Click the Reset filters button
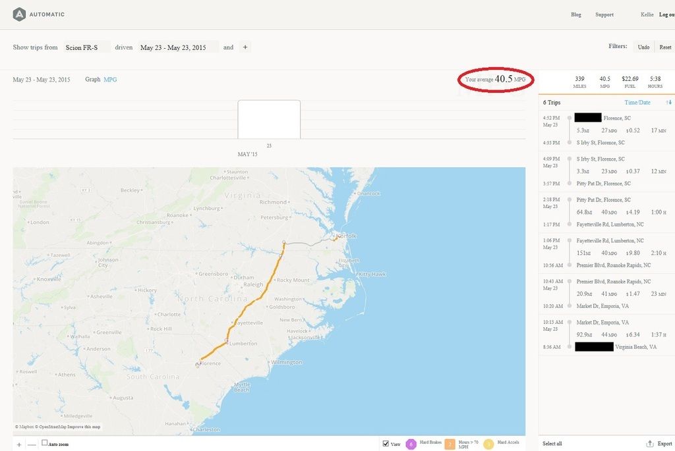 665,47
